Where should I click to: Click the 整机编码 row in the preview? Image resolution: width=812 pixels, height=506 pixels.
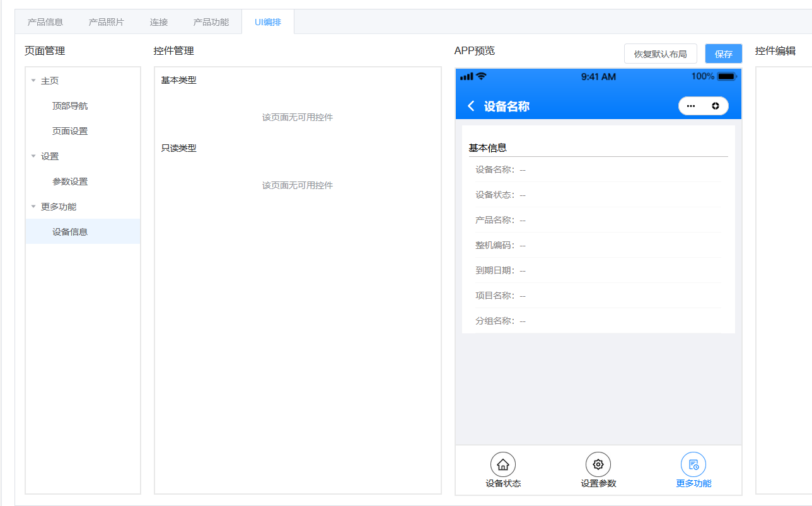click(598, 245)
